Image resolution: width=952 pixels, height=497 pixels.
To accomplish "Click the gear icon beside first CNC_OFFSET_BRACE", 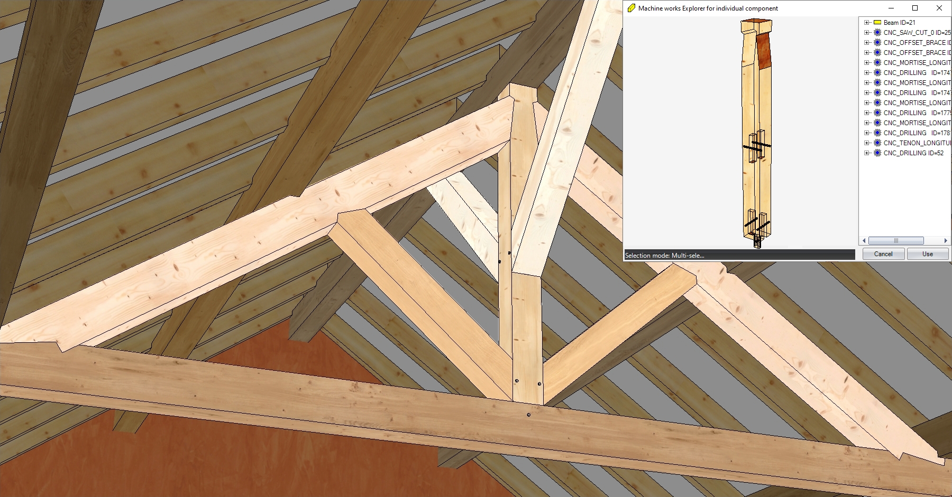I will pyautogui.click(x=877, y=43).
